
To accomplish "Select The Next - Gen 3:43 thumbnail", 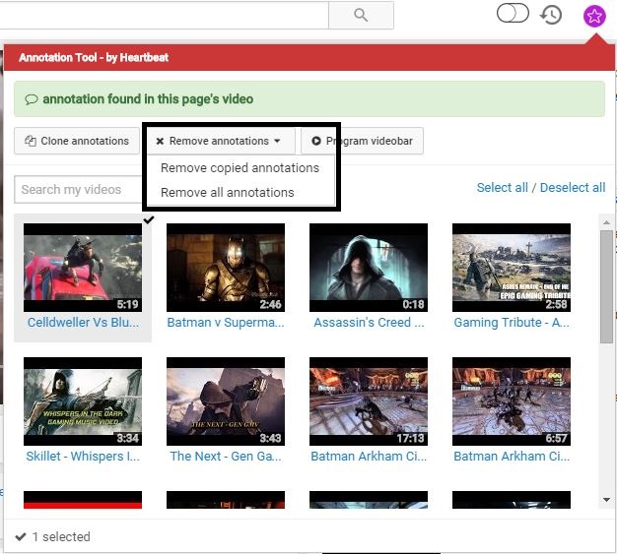I will click(226, 401).
